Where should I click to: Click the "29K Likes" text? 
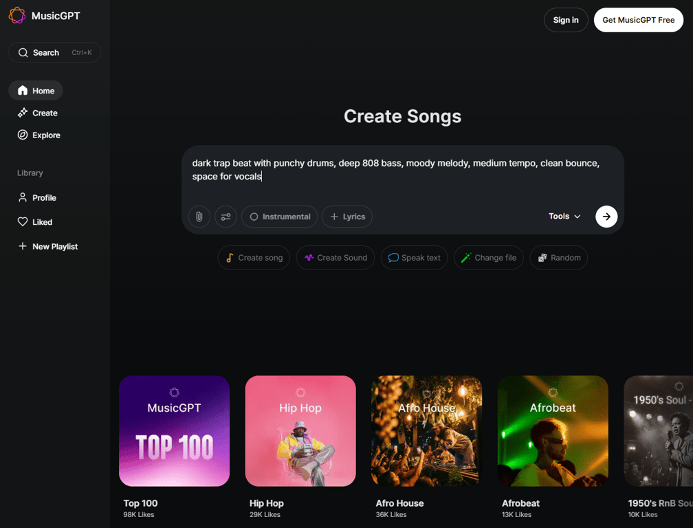(265, 515)
